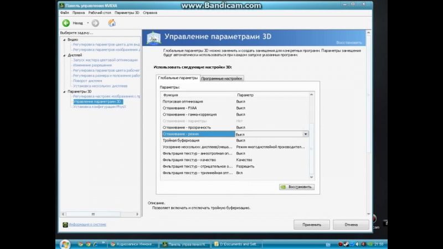Click the green Back arrow icon
This screenshot has width=443, height=249.
pyautogui.click(x=66, y=23)
